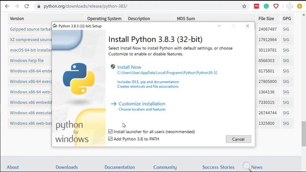Click the search magnifier icon near News
This screenshot has width=306, height=172.
point(247,166)
